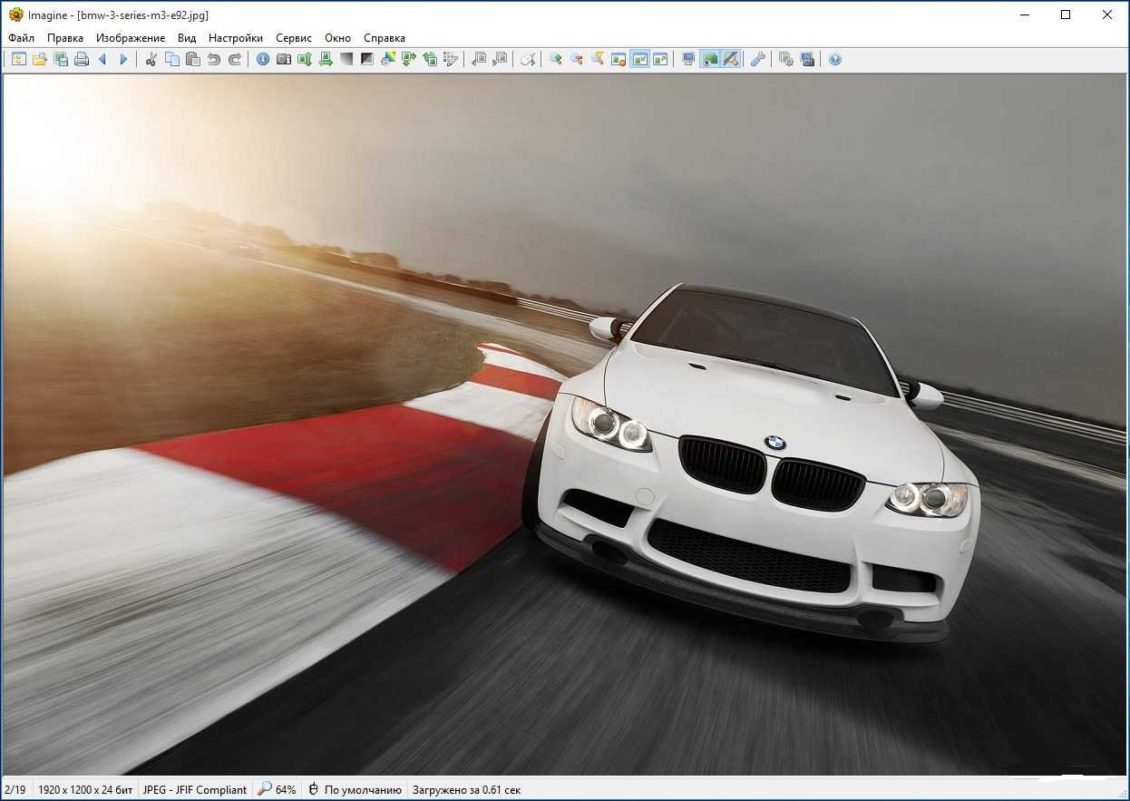Click the Print icon in toolbar
The width and height of the screenshot is (1130, 801).
(82, 60)
